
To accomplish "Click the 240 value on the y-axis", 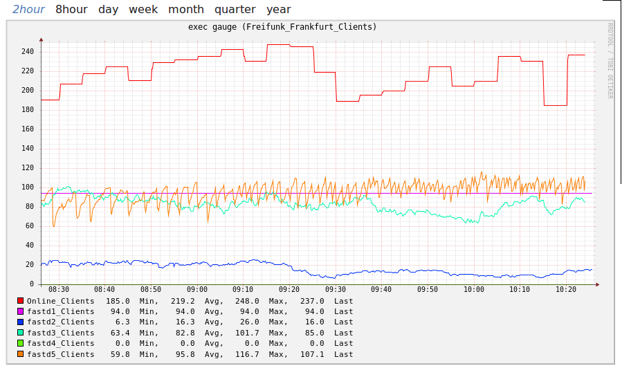I will (x=27, y=52).
